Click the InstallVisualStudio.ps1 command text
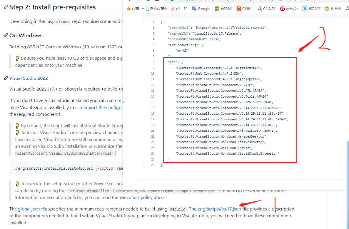This screenshot has height=229, width=349. click(68, 168)
